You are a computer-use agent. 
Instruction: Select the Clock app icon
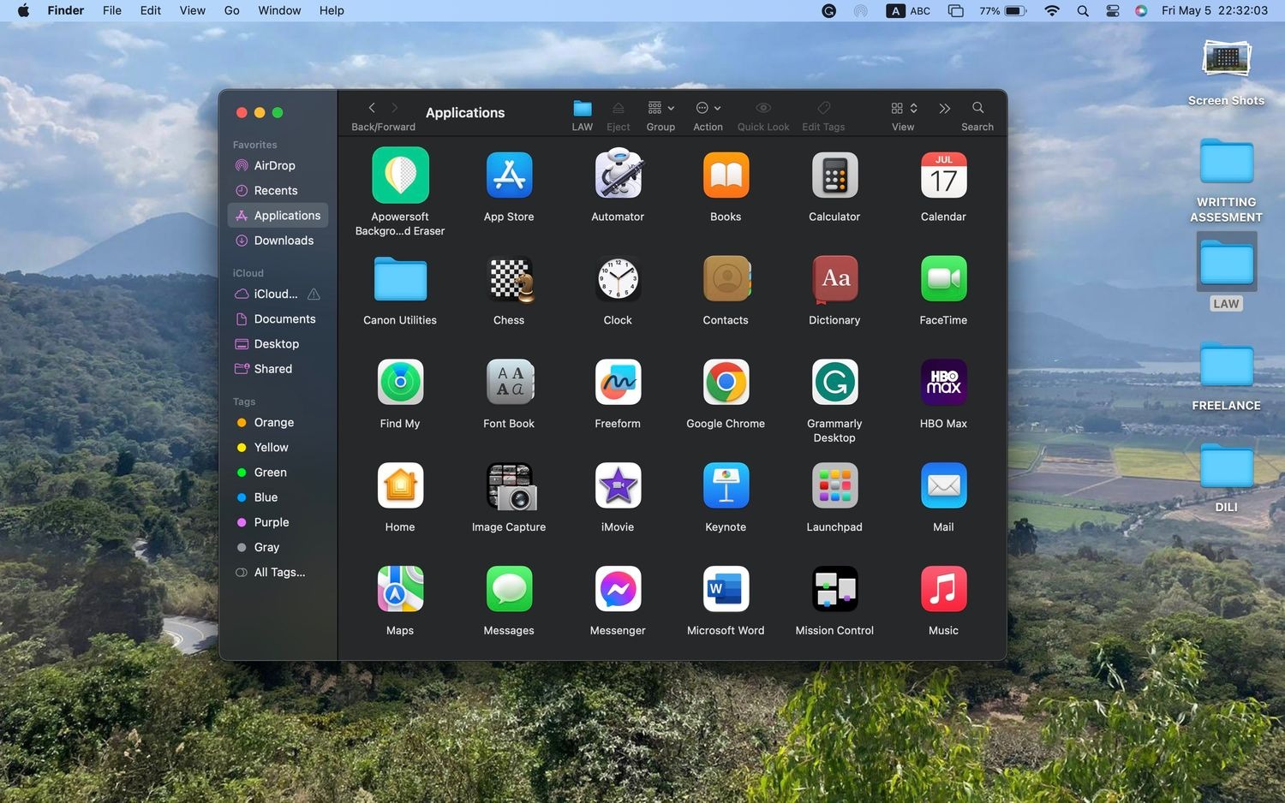point(618,279)
